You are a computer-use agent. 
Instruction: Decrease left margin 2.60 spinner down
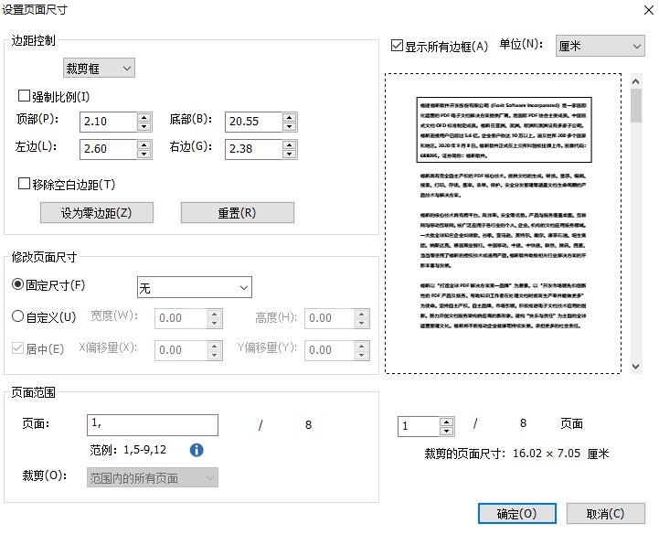point(144,154)
